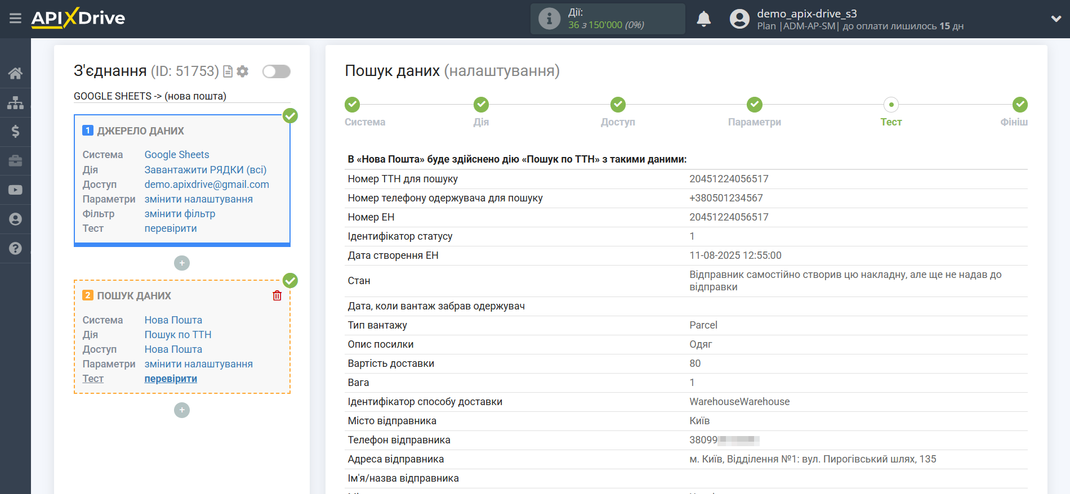Go to the Фініш step
Screen dimensions: 1070x494
[x=1020, y=105]
